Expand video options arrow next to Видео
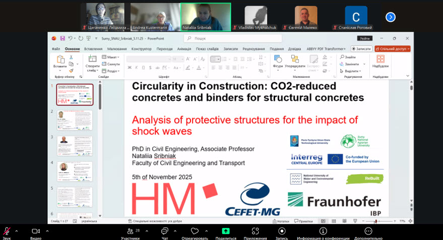 (x=47, y=231)
